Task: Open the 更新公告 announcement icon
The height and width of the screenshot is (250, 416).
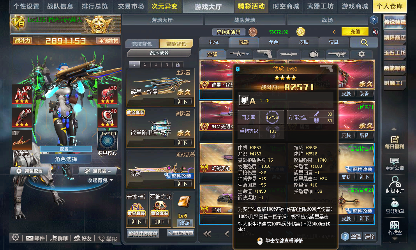Action: [395, 164]
